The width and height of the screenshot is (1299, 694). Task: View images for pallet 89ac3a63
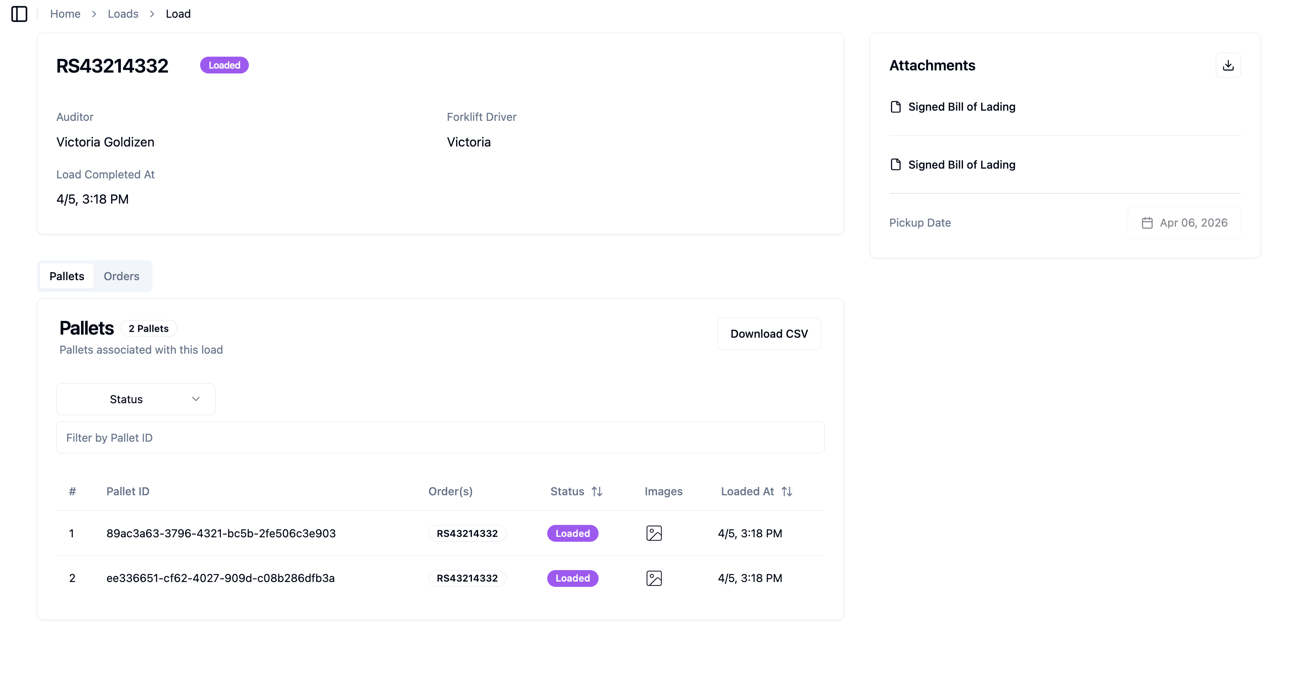tap(654, 533)
